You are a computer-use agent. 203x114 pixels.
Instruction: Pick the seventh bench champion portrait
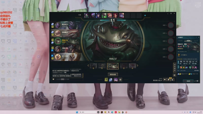[x=122, y=15]
